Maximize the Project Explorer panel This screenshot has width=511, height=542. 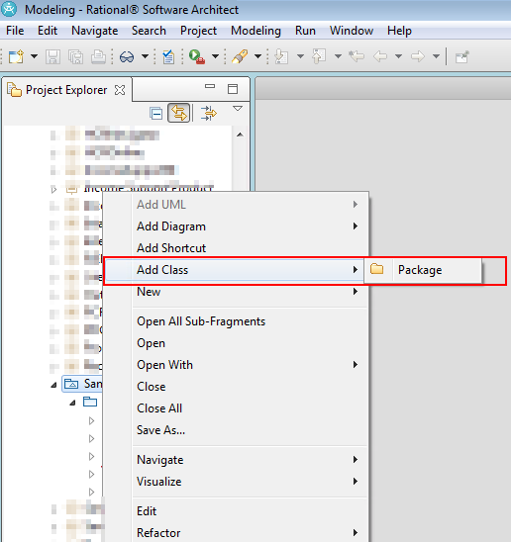pyautogui.click(x=233, y=89)
